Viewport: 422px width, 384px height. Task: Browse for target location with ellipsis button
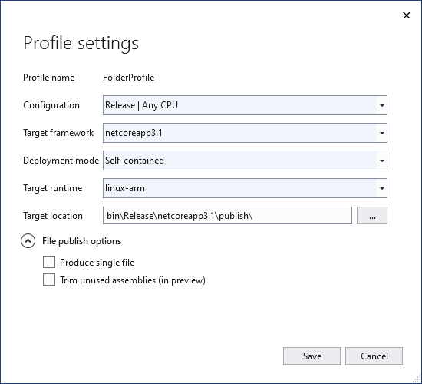pyautogui.click(x=372, y=216)
